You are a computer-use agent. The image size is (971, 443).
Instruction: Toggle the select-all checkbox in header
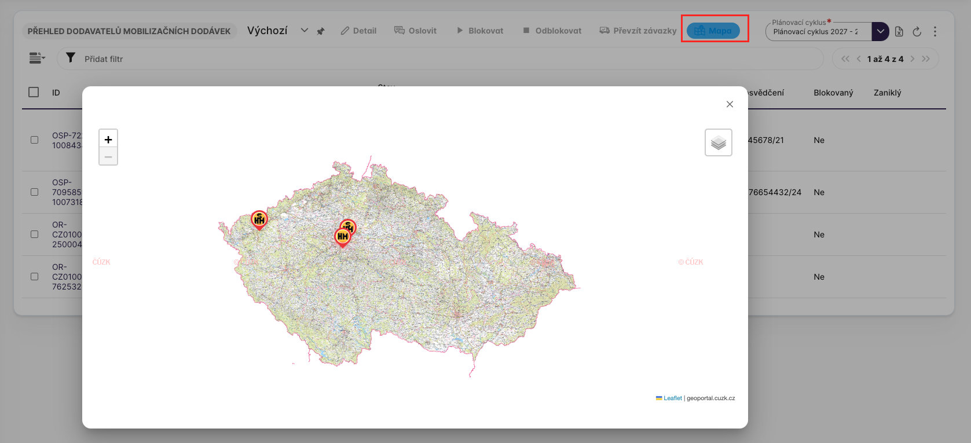(x=34, y=92)
